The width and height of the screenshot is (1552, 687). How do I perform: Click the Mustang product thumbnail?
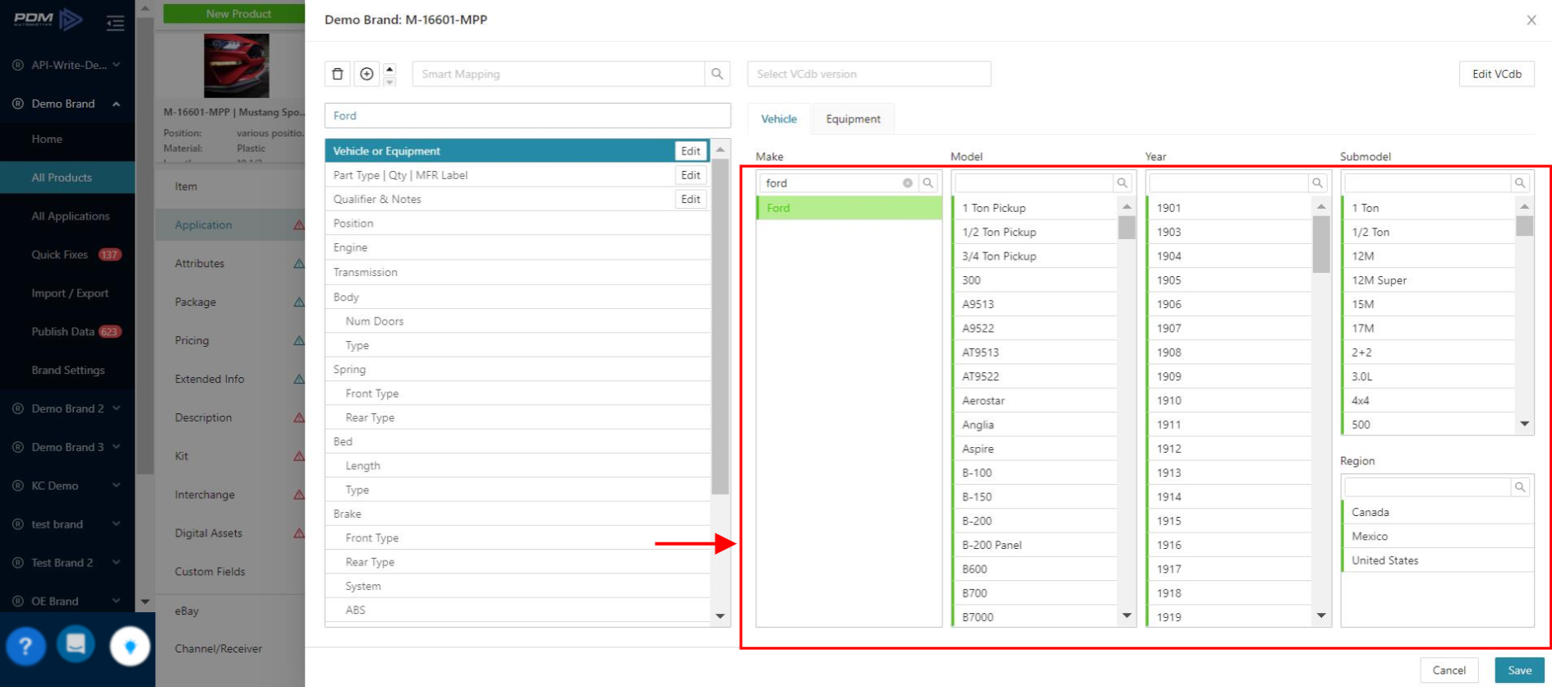click(x=237, y=66)
